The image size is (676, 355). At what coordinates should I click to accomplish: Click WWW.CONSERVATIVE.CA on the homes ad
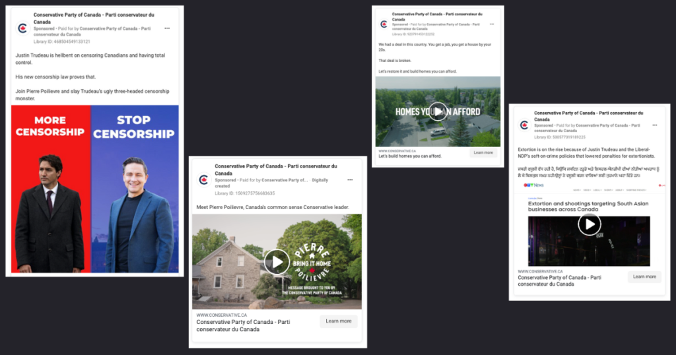397,151
